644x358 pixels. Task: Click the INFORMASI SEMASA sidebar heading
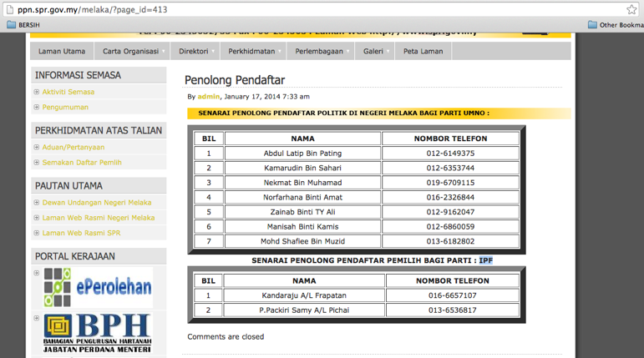(x=78, y=75)
